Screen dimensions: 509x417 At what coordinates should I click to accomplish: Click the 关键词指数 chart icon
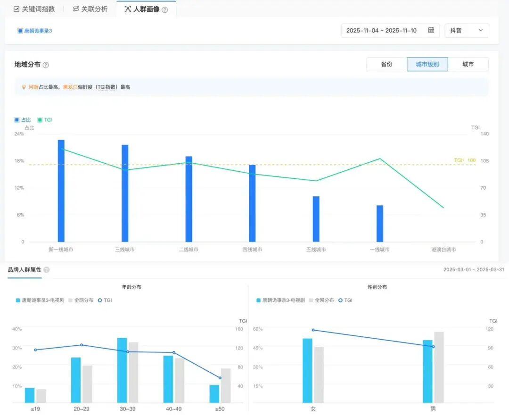16,9
